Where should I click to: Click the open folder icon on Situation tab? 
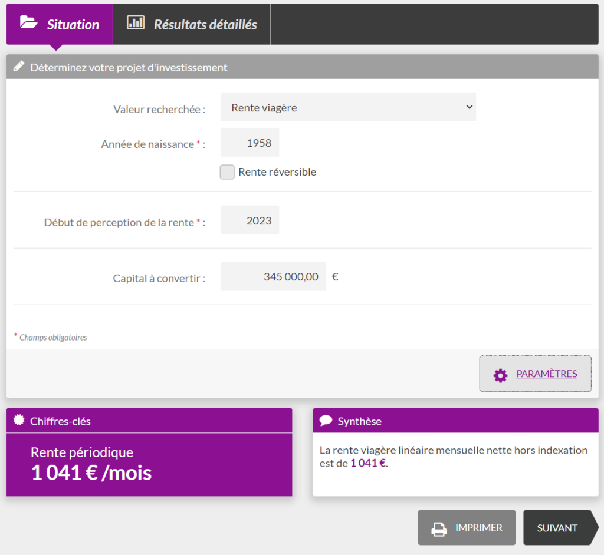(x=28, y=23)
